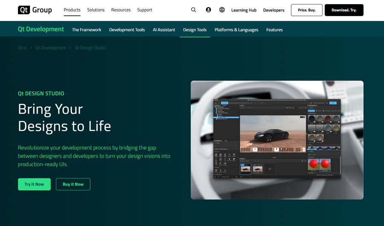Open the AI Assistant tab

pos(164,30)
